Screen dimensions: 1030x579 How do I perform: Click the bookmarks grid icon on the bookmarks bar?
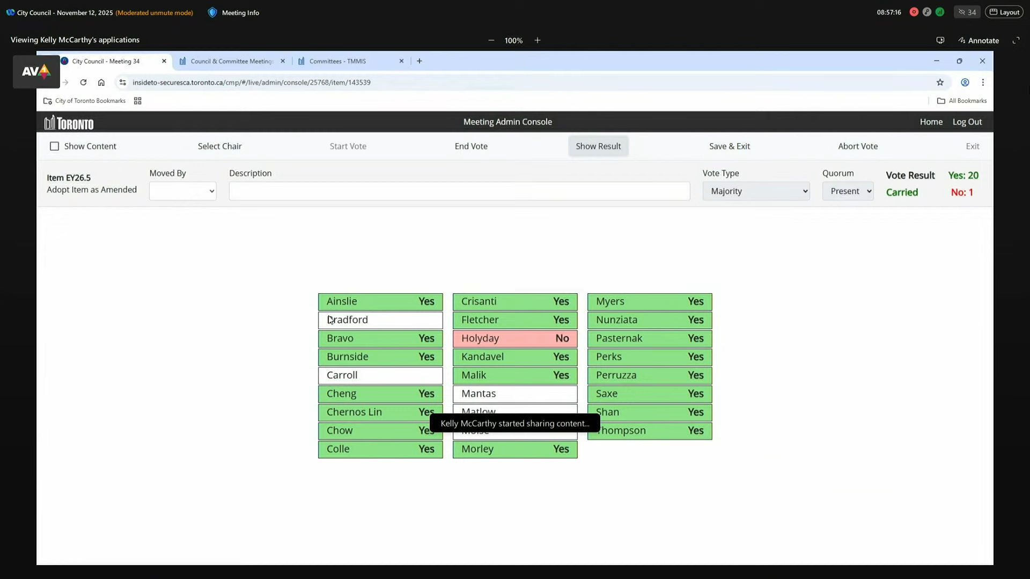138,101
